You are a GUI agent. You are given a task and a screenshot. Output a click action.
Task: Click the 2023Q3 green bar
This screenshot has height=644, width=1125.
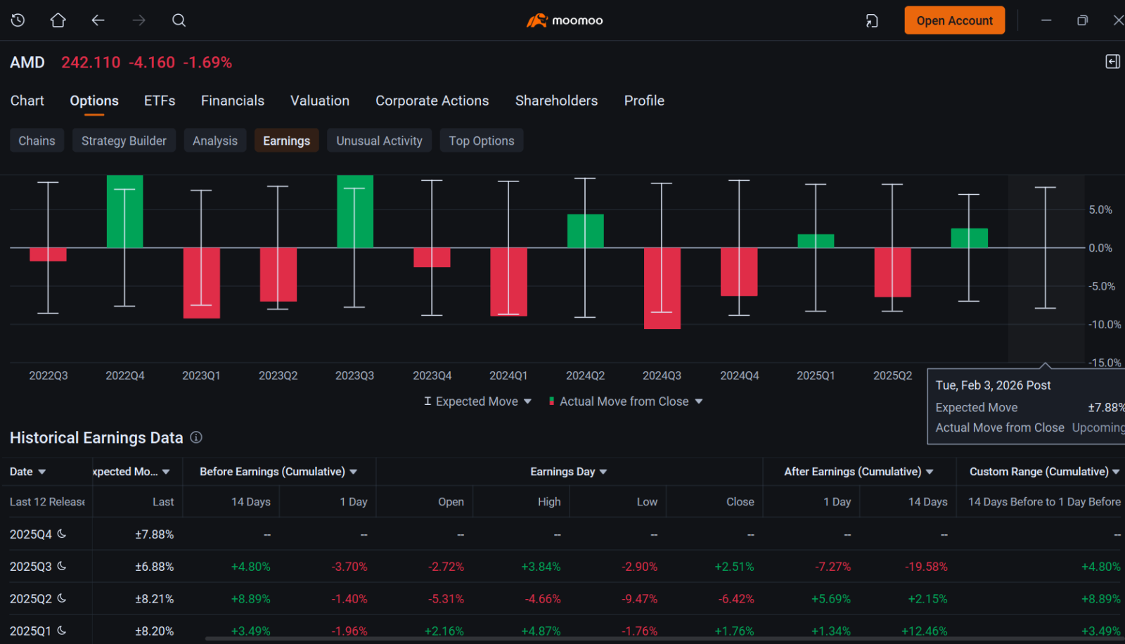pos(355,212)
